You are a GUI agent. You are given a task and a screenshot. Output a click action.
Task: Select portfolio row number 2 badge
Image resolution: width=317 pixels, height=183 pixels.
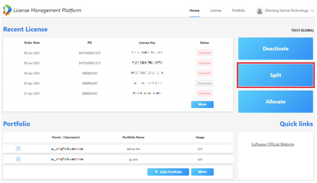point(18,159)
